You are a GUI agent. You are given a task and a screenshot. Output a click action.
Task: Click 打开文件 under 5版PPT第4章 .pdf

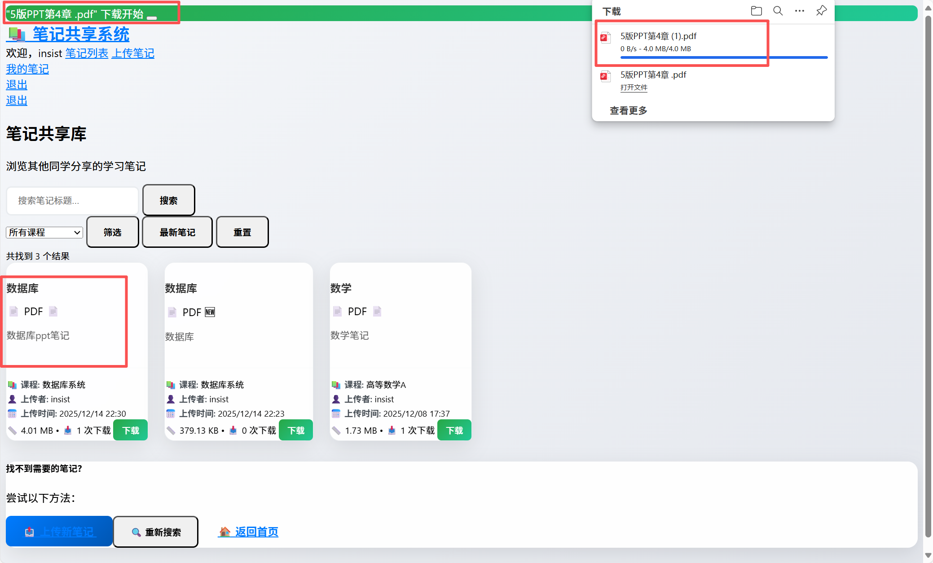coord(634,88)
